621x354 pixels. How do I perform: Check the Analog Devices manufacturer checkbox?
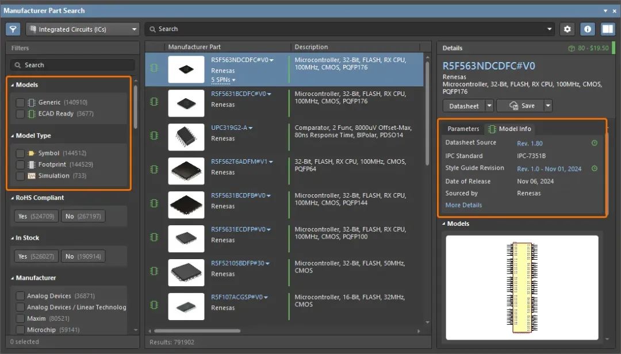(20, 296)
